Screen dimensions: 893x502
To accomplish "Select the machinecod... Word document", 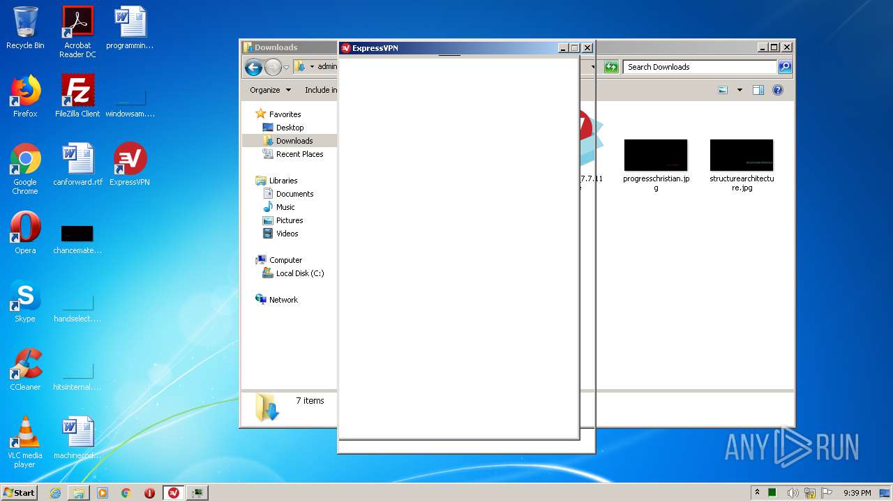I will (77, 438).
